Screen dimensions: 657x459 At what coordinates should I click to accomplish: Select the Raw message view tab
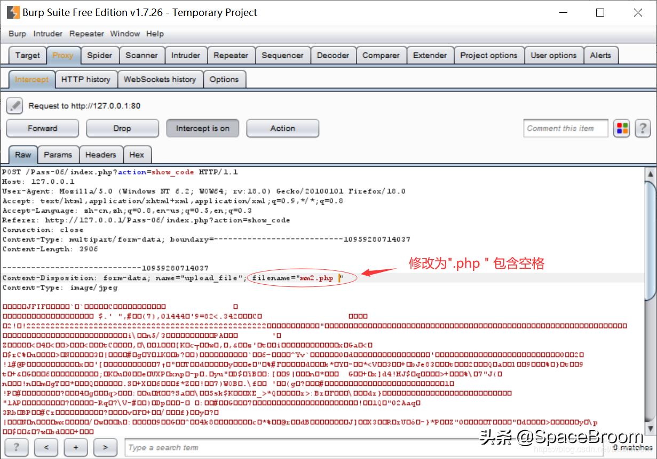23,155
